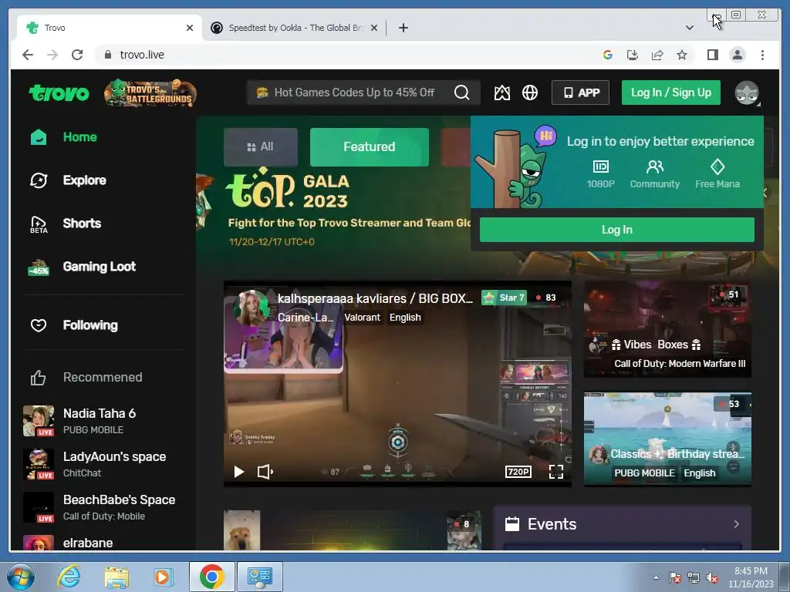Open Windows Explorer folder in taskbar
790x592 pixels.
116,577
